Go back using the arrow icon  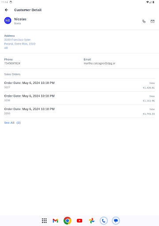[x=6, y=10]
